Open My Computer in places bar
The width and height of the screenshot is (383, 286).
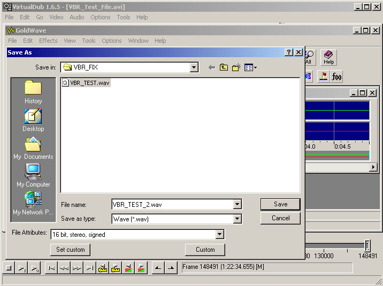tap(33, 175)
